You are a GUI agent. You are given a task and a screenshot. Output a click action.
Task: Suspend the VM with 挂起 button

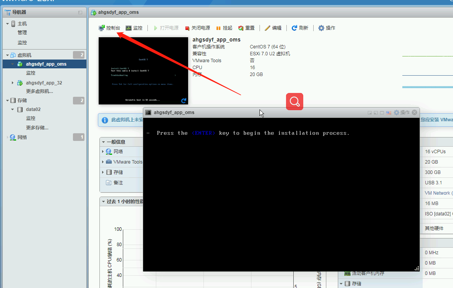click(x=224, y=28)
